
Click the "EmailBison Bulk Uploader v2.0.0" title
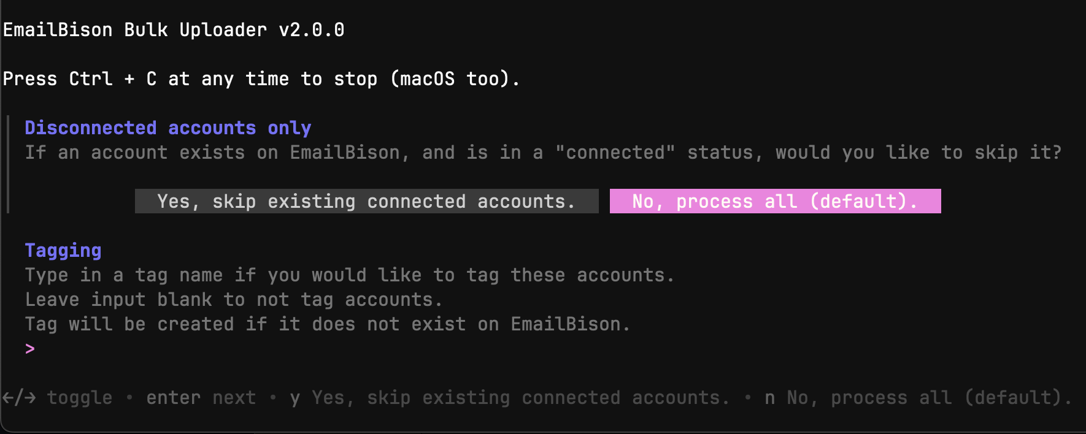(174, 30)
